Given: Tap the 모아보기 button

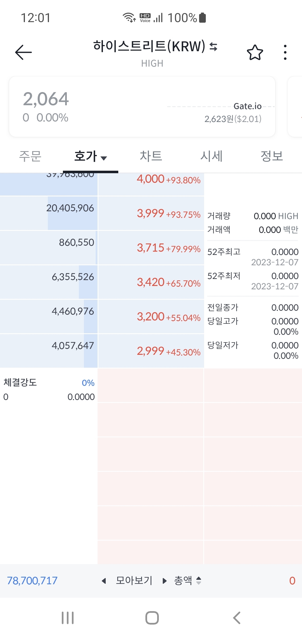Looking at the screenshot, I should pyautogui.click(x=134, y=581).
